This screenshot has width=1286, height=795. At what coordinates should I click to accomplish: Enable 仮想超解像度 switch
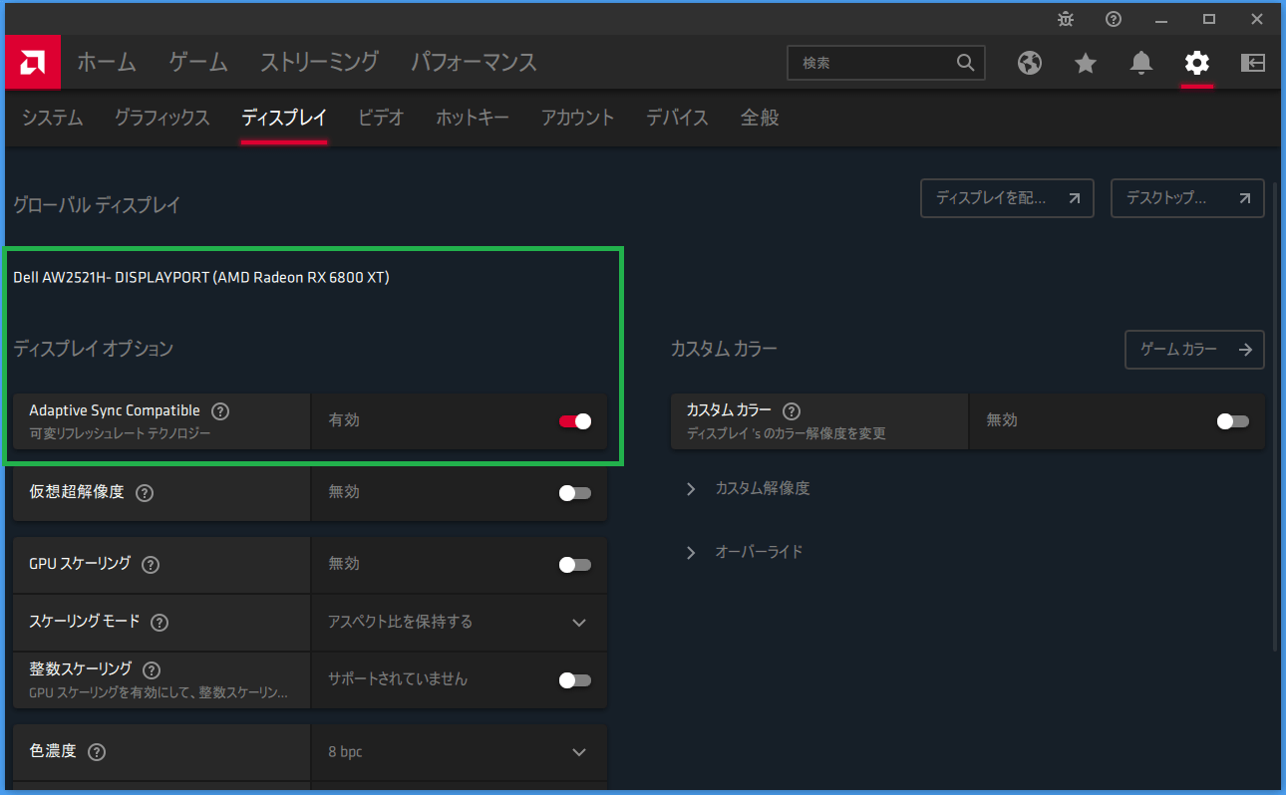point(575,493)
